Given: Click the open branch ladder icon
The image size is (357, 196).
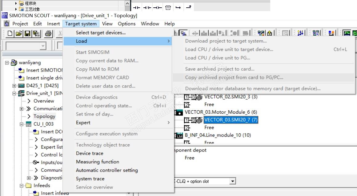Looking at the screenshot, I should pos(178,7).
